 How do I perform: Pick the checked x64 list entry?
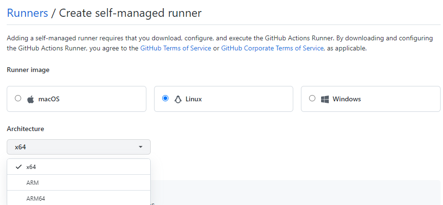tap(79, 167)
